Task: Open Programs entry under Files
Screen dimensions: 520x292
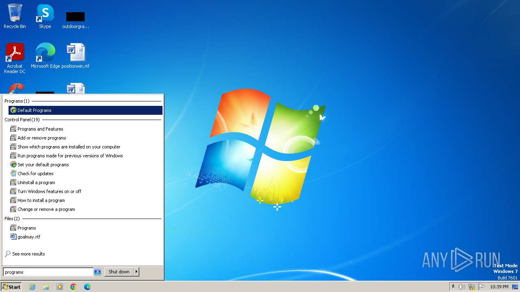Action: [x=85, y=228]
